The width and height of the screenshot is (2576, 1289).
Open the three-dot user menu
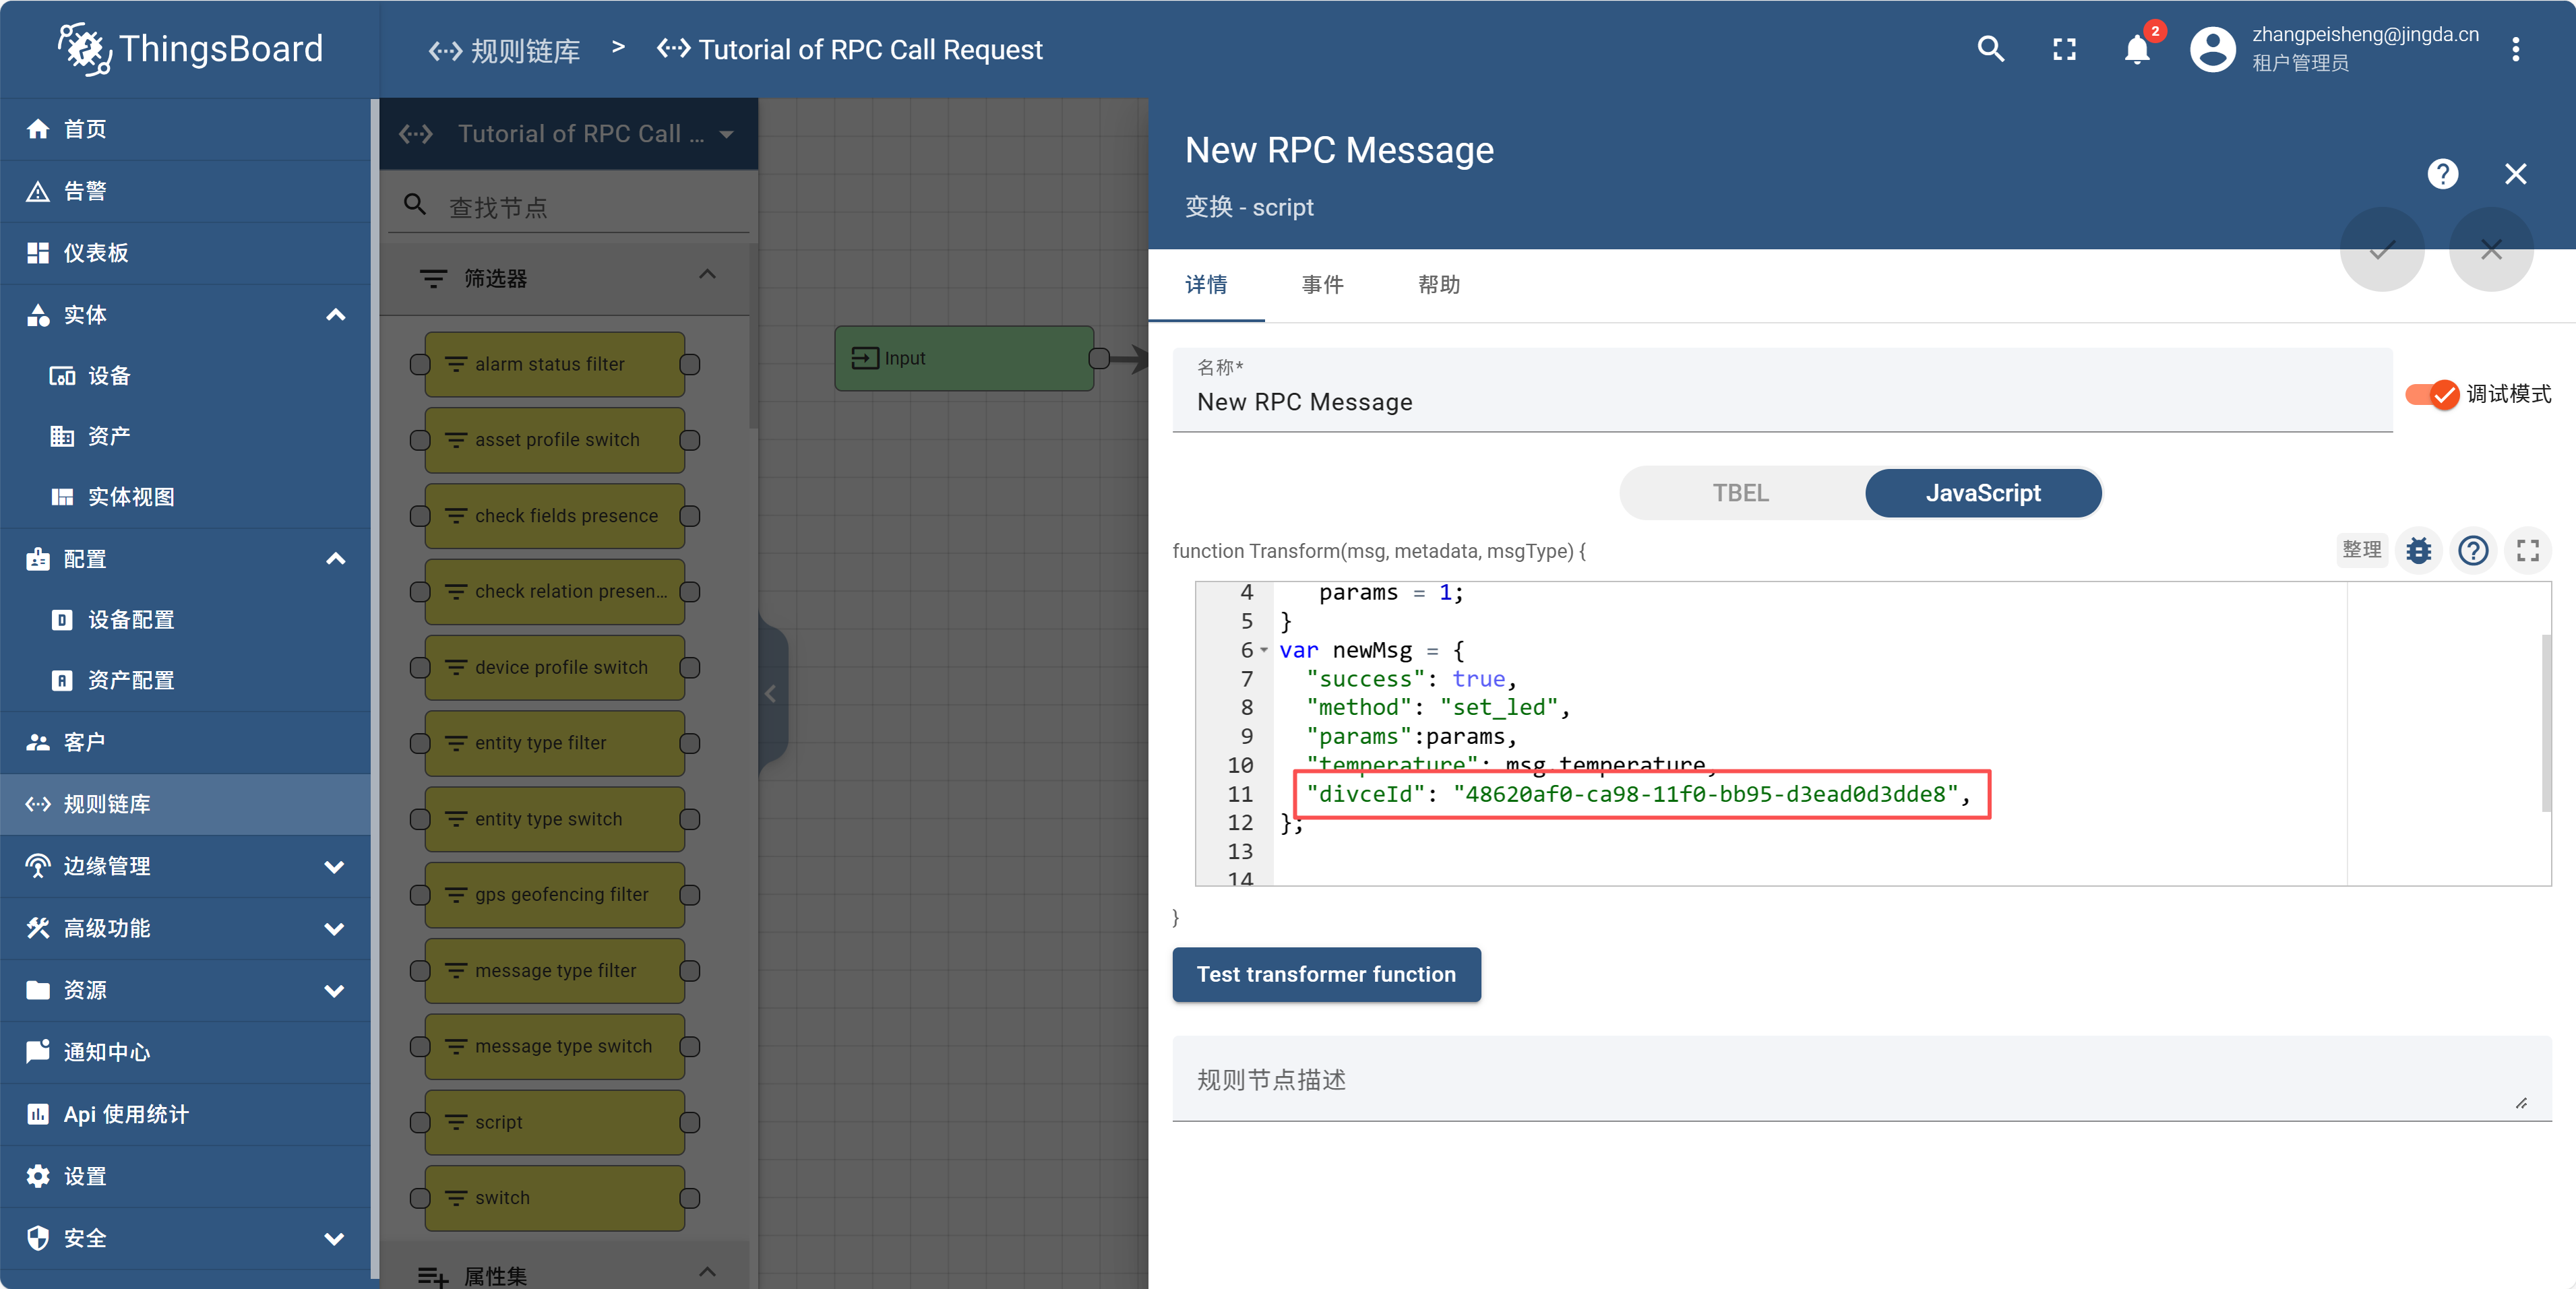click(x=2515, y=49)
